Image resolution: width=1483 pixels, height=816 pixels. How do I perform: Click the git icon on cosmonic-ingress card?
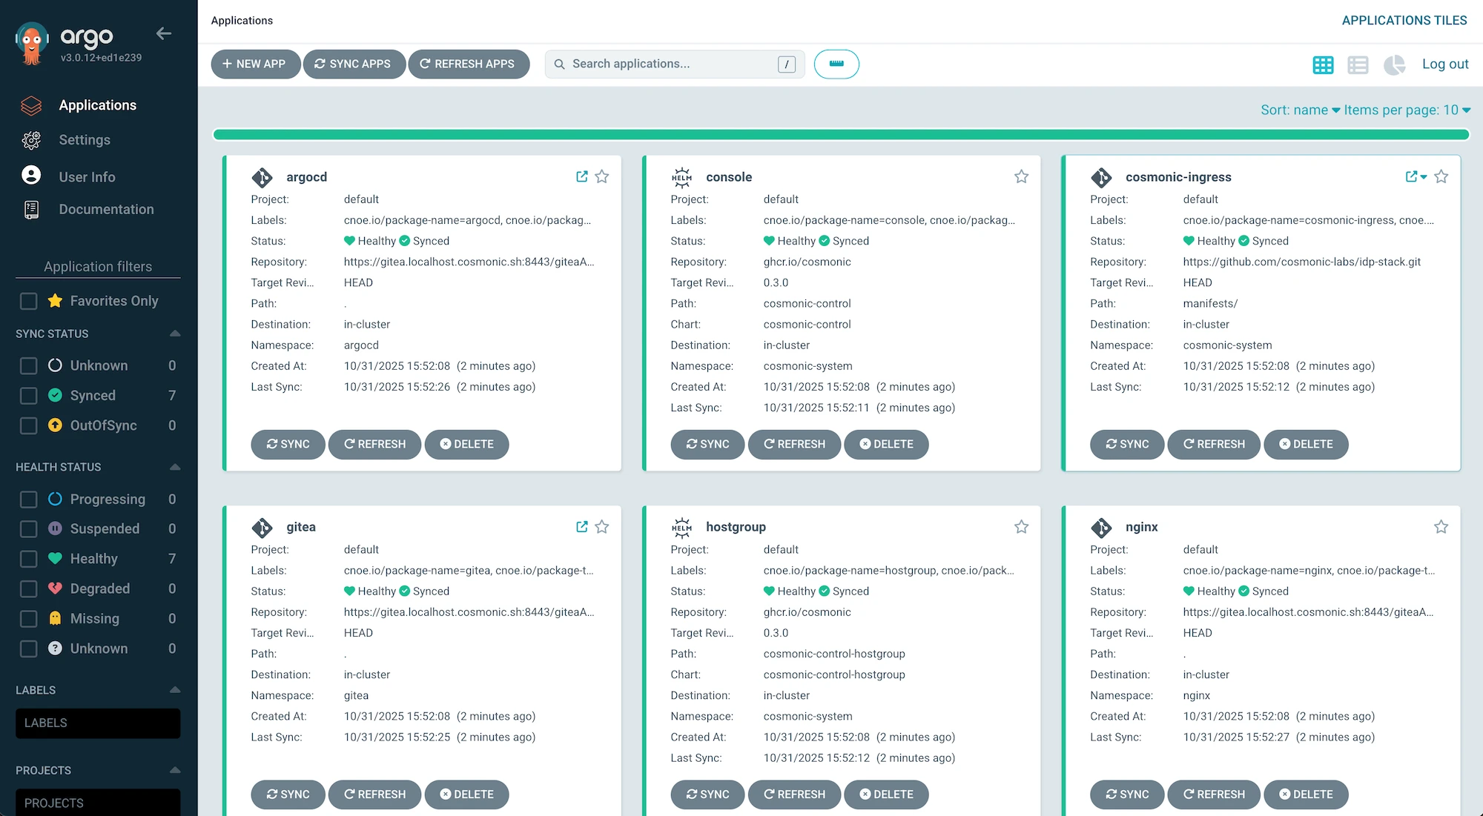(x=1101, y=177)
